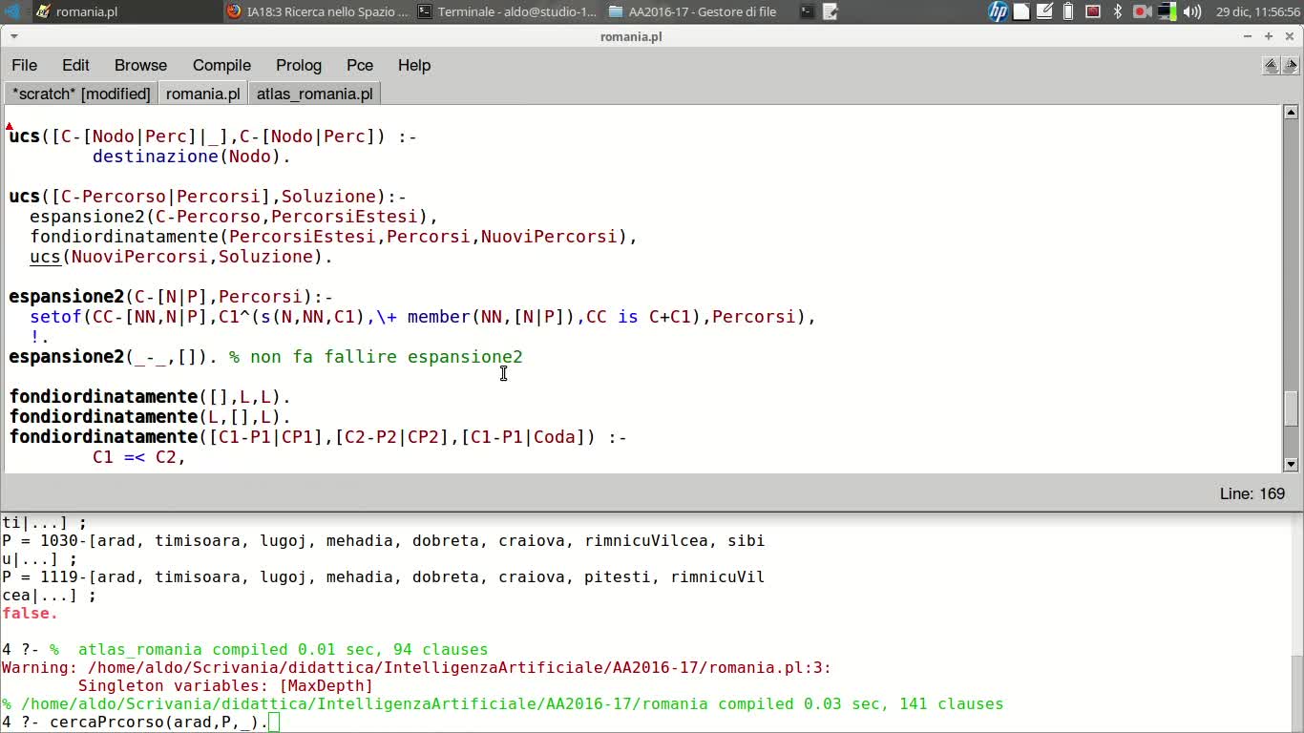This screenshot has height=733, width=1304.
Task: Open the notes pencil tray icon
Action: [1045, 11]
